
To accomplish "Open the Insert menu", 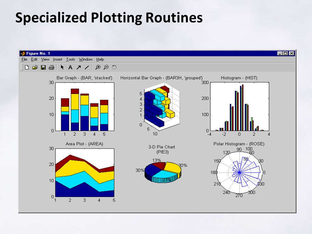I will pos(58,59).
